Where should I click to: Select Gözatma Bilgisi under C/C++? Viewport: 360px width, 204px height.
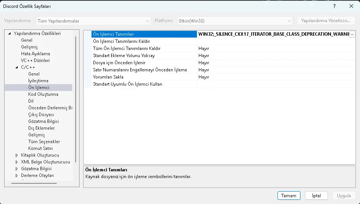coord(43,121)
